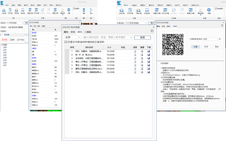
Task: Open 会员中心 ribbon tab in the QR-code window
Action: pyautogui.click(x=195, y=5)
